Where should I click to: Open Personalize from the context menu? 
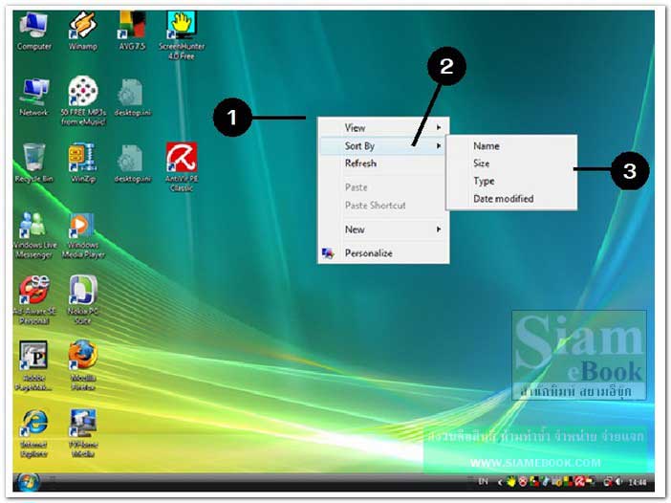(383, 253)
